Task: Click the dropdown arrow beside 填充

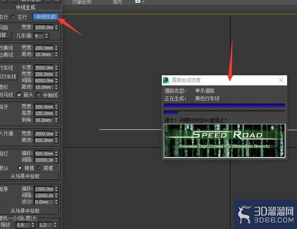Action: (143, 2)
